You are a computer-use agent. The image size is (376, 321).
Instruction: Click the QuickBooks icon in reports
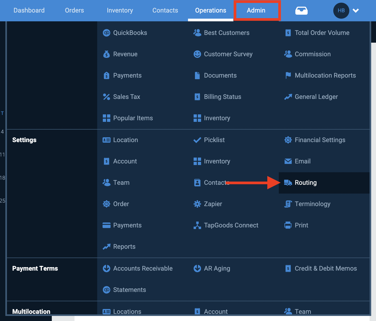(107, 33)
